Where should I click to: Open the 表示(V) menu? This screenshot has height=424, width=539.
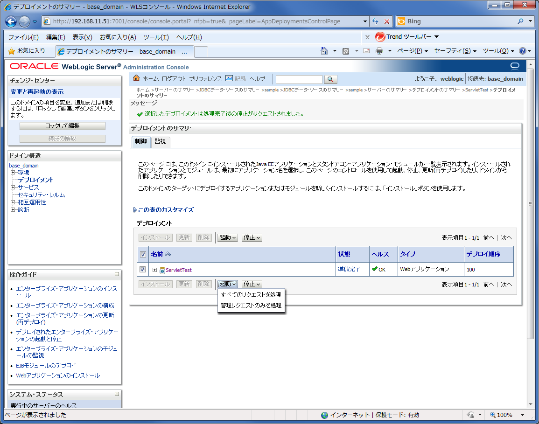[x=82, y=37]
